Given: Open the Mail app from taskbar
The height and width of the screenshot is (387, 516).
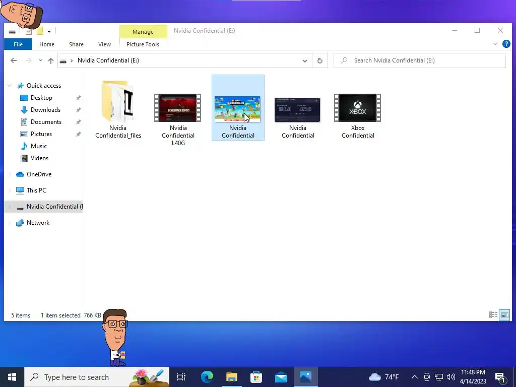Looking at the screenshot, I should click(281, 377).
